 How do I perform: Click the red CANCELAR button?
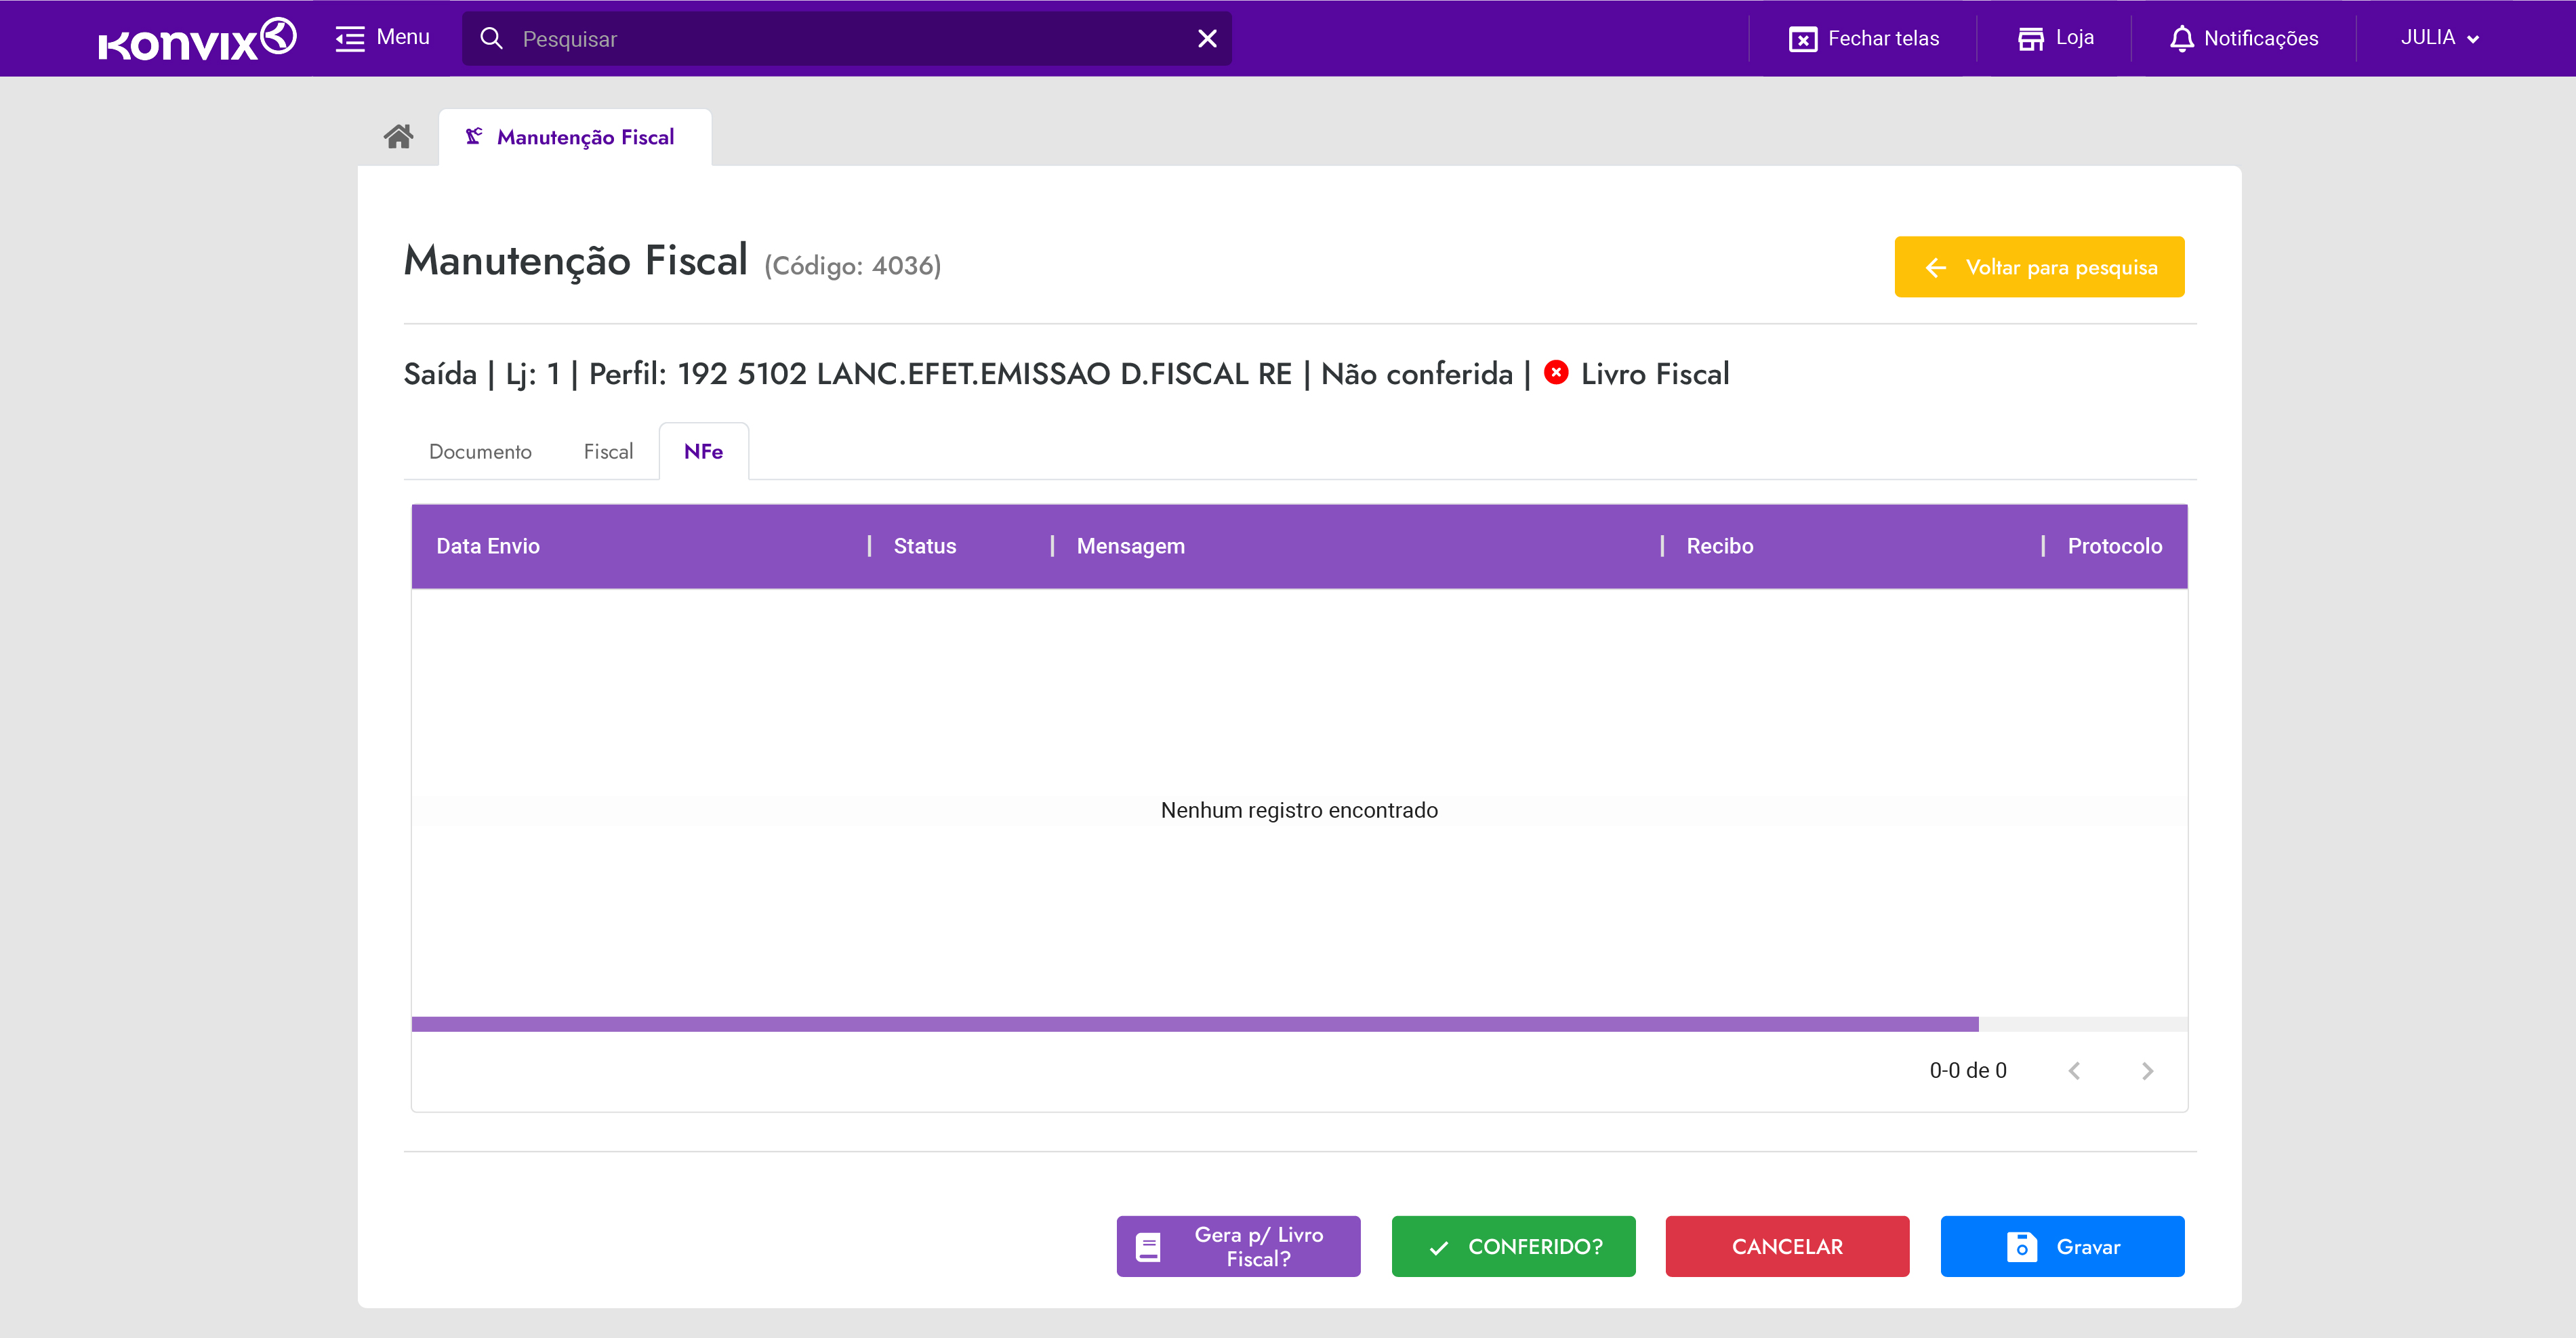(x=1787, y=1246)
